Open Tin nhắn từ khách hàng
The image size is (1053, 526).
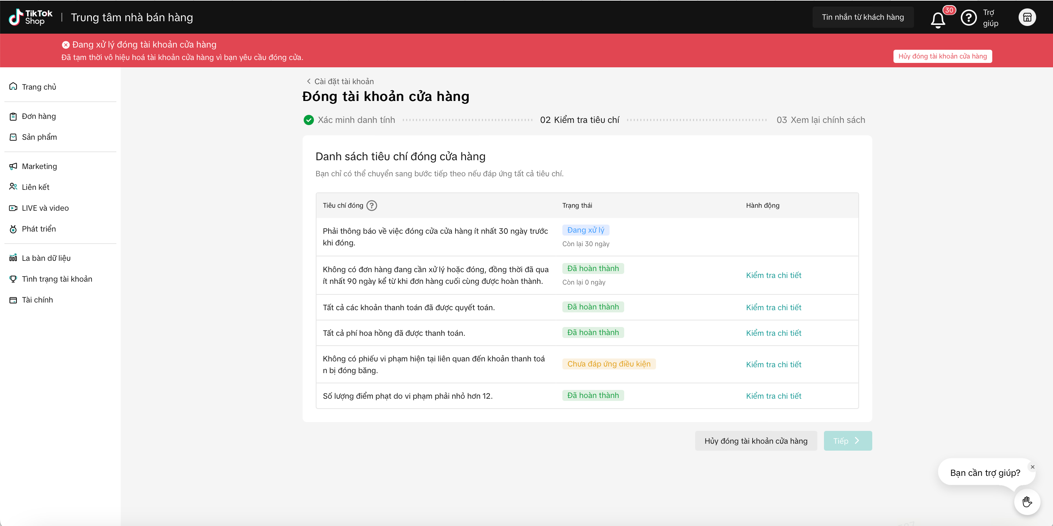(862, 17)
